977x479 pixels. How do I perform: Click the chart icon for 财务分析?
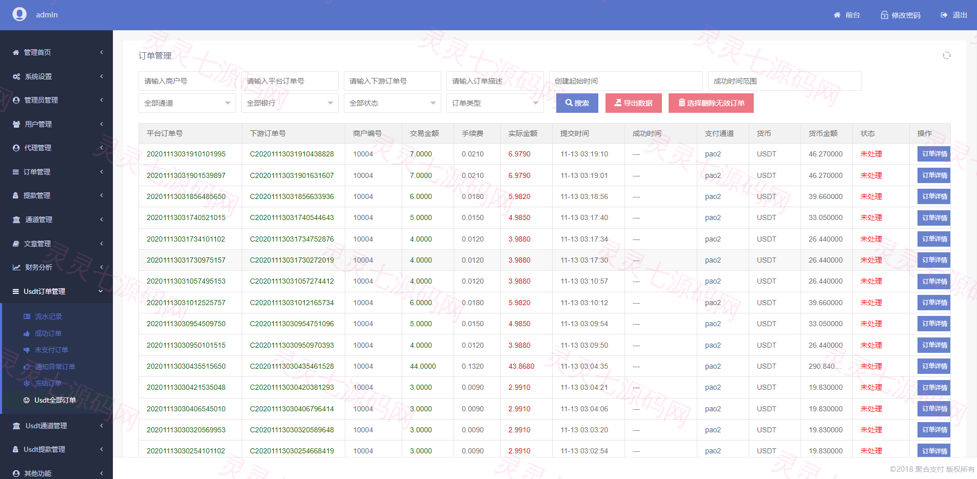coord(16,267)
